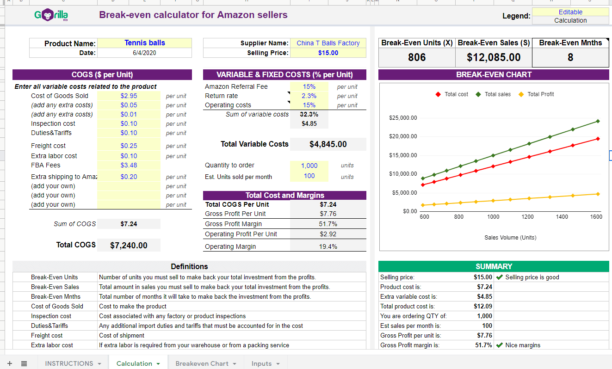Click the red Total cost legend marker

tap(439, 94)
